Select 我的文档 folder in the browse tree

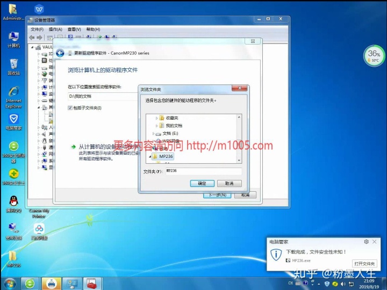click(174, 126)
